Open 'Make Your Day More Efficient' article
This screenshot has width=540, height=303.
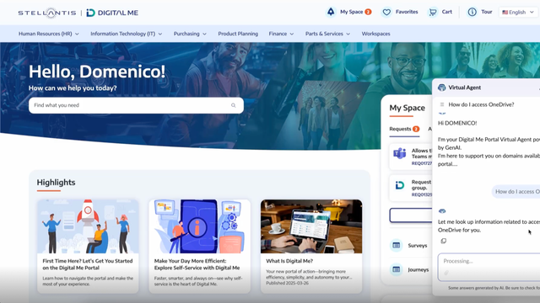point(197,264)
